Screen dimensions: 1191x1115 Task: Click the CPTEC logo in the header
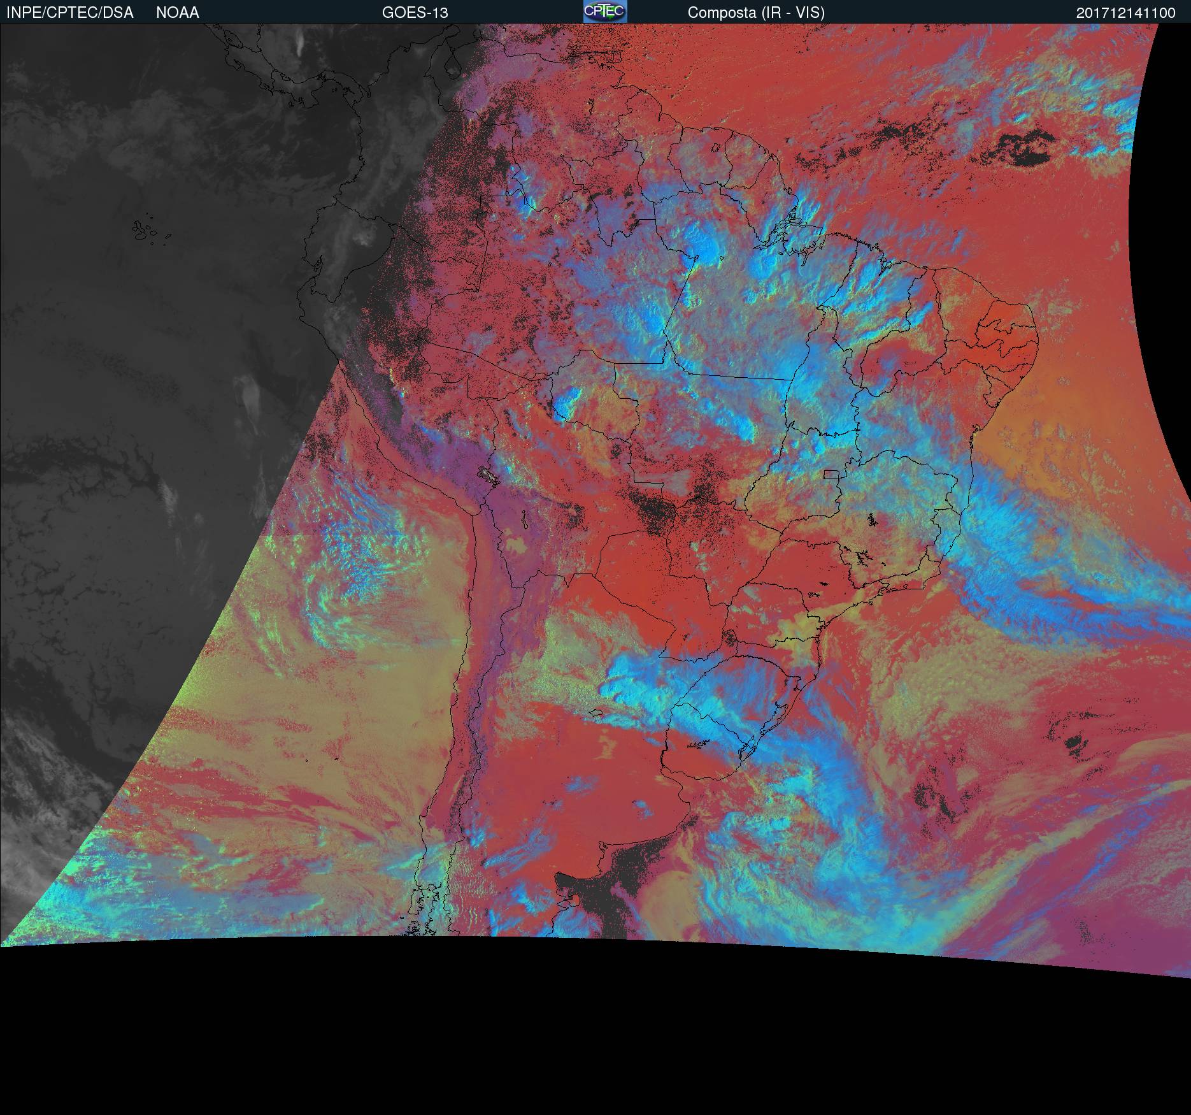[604, 11]
